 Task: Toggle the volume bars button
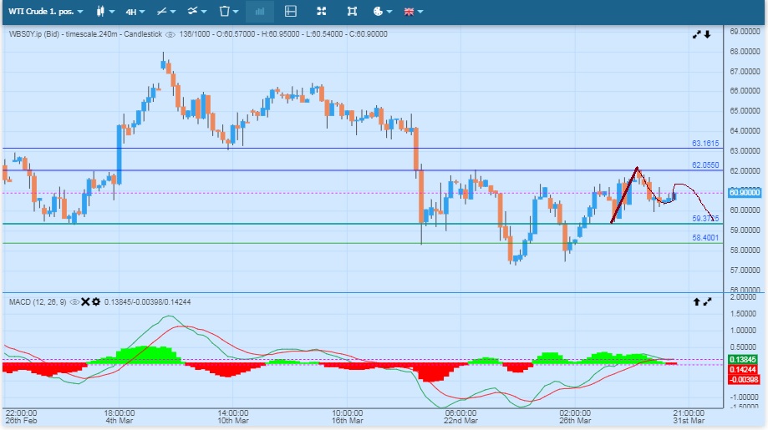click(260, 12)
